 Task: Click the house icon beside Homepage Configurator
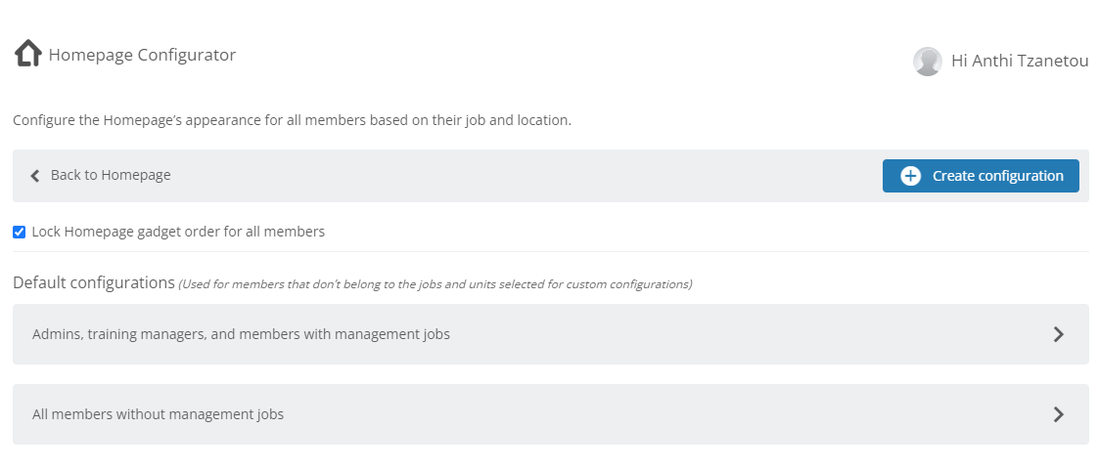click(28, 54)
